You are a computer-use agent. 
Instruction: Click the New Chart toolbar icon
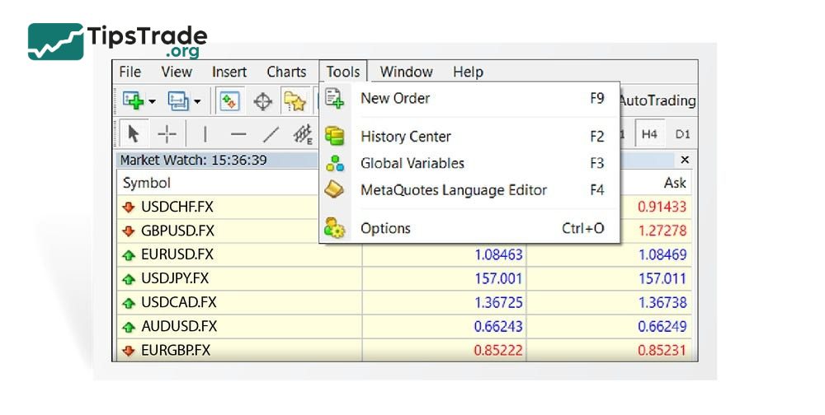tap(134, 101)
